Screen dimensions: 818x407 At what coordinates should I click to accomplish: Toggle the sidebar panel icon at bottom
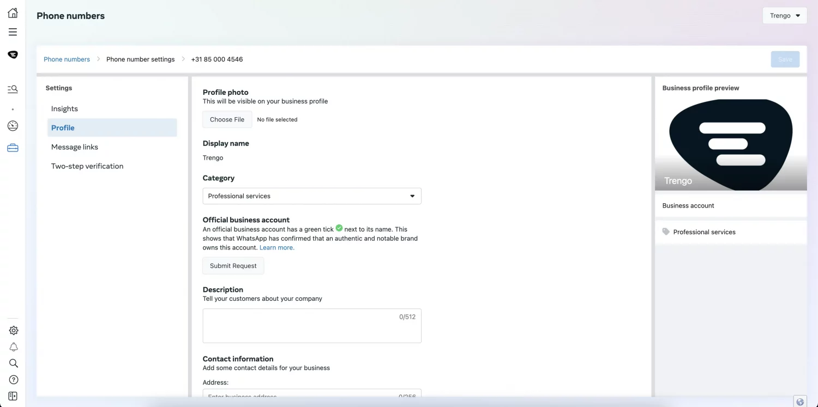click(x=14, y=396)
